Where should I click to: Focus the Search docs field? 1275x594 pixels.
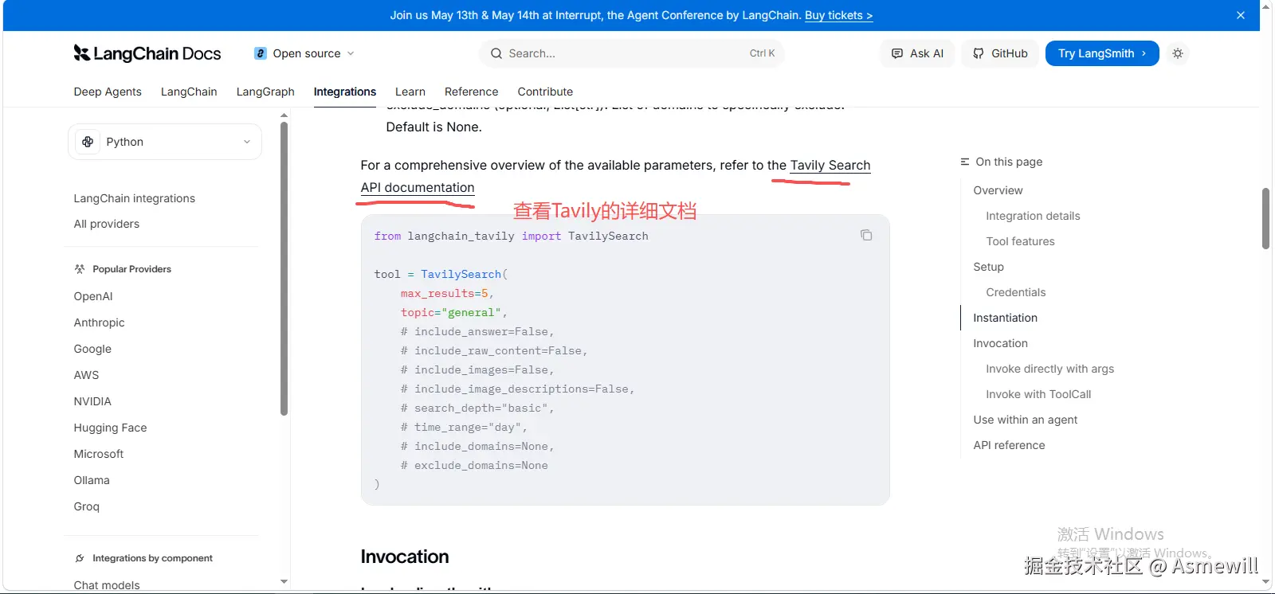[632, 53]
